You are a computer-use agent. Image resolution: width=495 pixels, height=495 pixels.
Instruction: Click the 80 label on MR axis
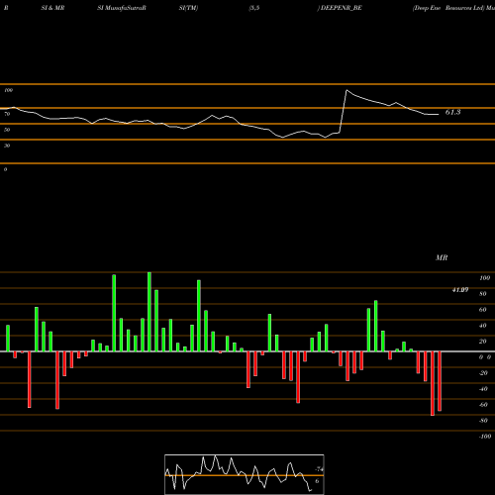coord(483,294)
